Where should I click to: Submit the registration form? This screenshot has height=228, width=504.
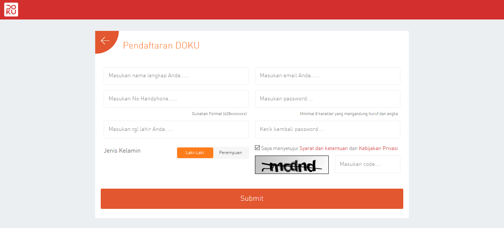(x=252, y=199)
